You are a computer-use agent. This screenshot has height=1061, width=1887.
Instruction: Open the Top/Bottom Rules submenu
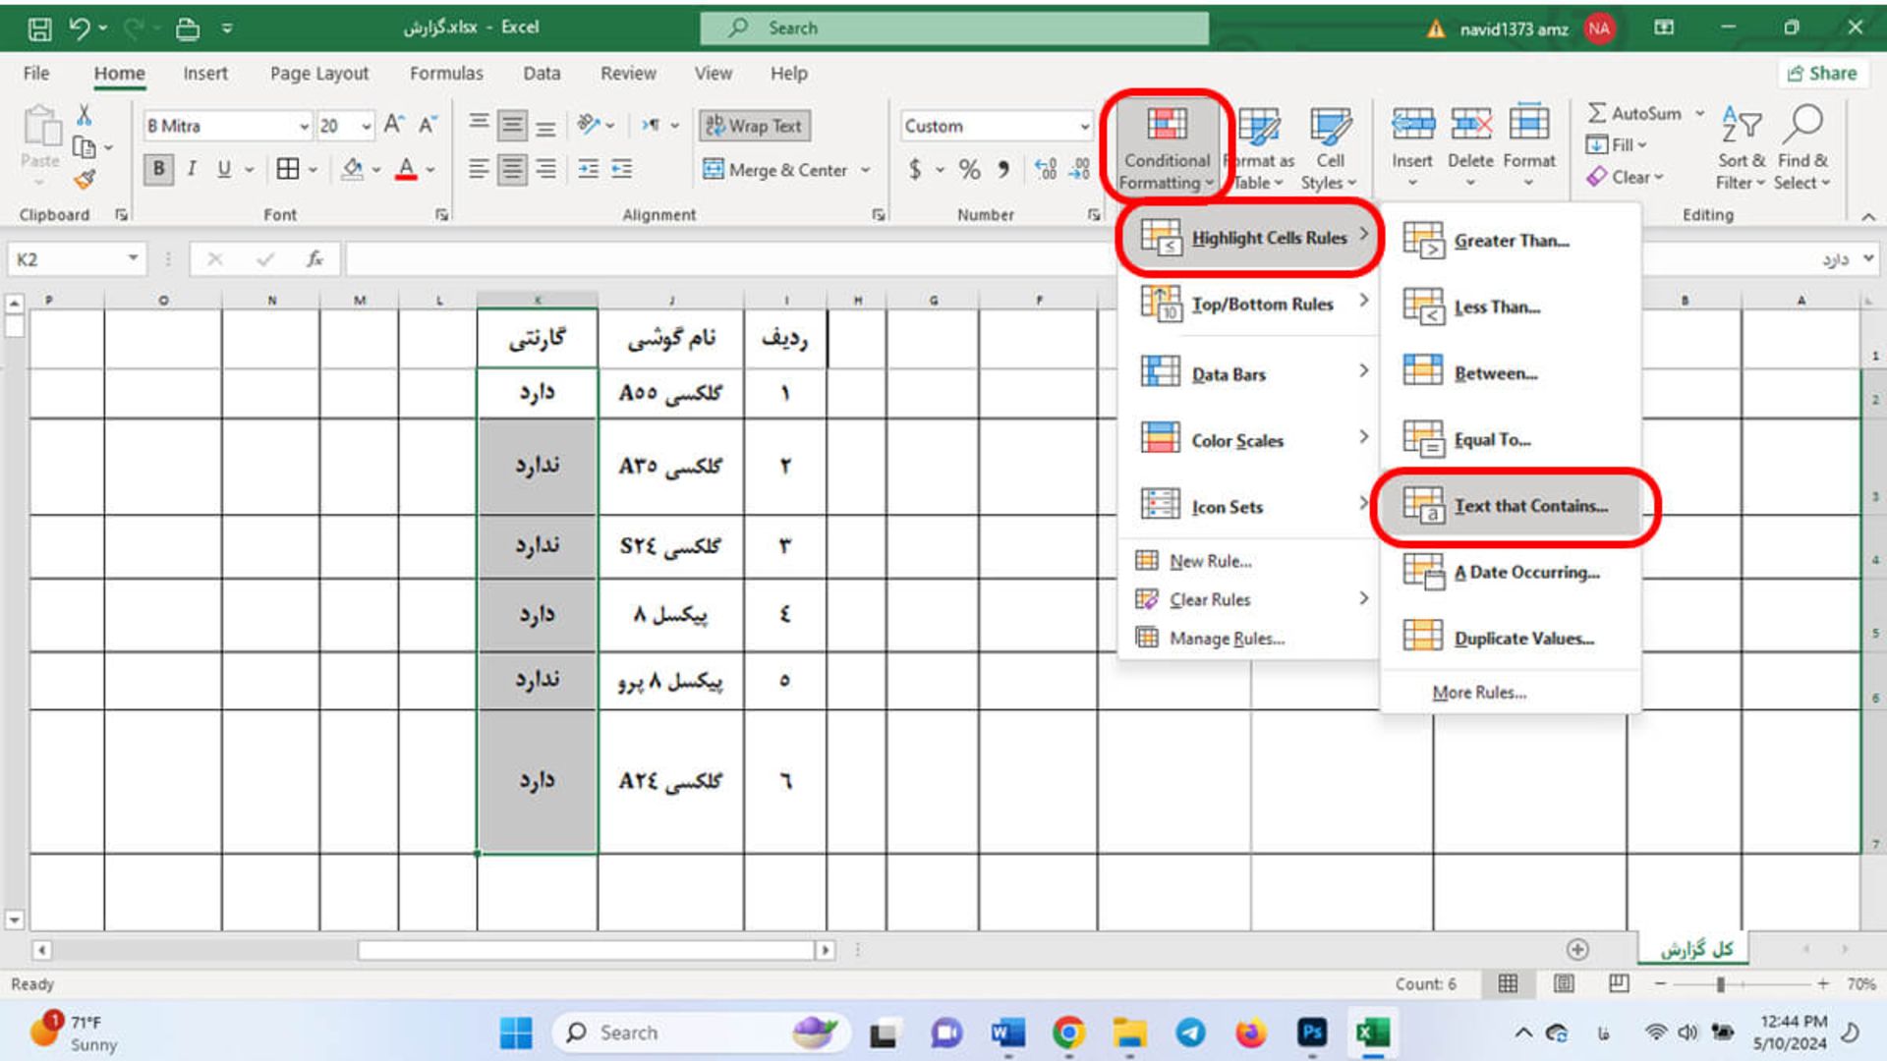[x=1248, y=304]
